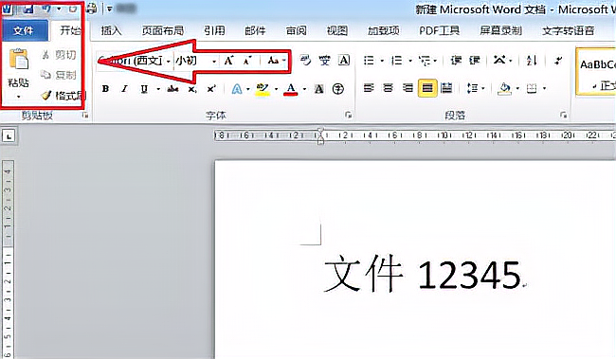Click the document text 文件 12345

point(423,274)
